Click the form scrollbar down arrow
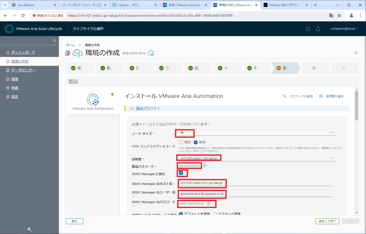Image resolution: width=366 pixels, height=234 pixels. pyautogui.click(x=356, y=212)
